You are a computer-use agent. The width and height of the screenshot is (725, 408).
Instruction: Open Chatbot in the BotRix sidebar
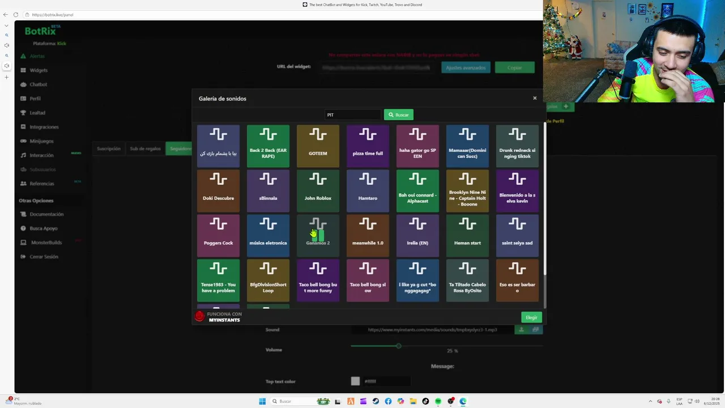point(39,84)
